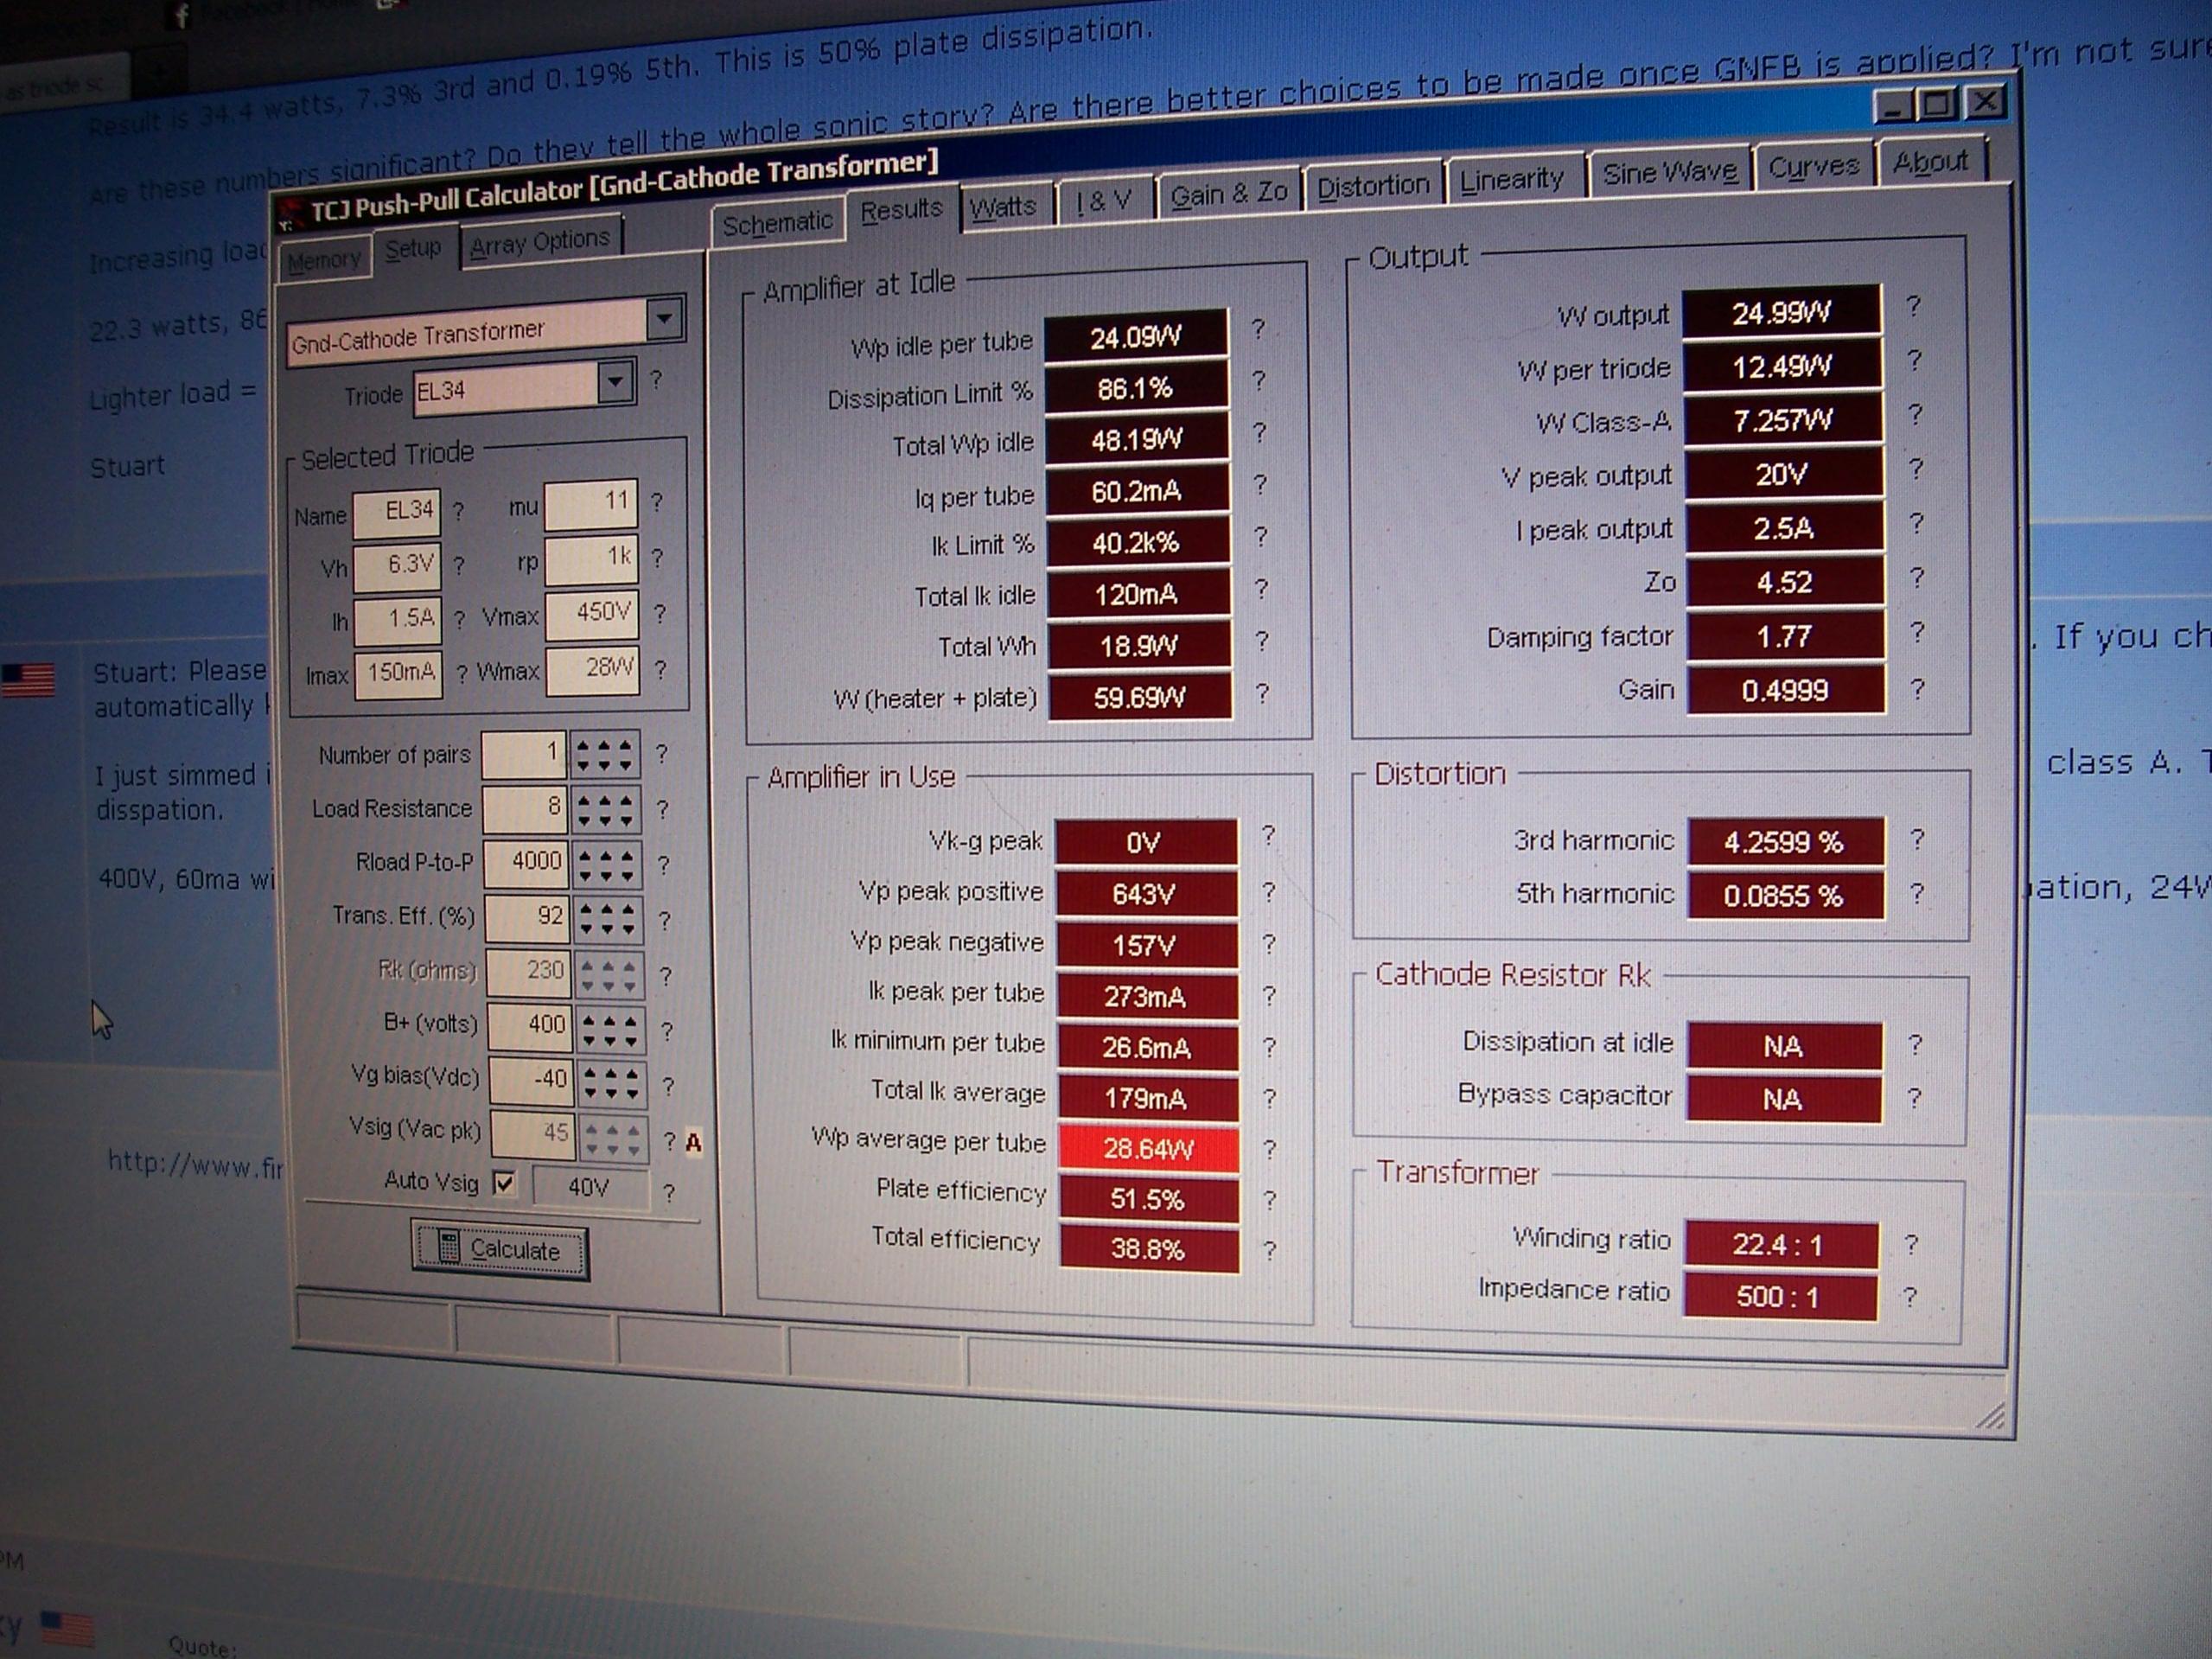
Task: Click the Vmax 450V field
Action: (592, 614)
